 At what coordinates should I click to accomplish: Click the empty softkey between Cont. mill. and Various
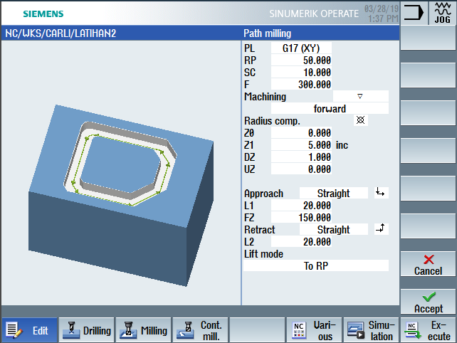click(258, 330)
